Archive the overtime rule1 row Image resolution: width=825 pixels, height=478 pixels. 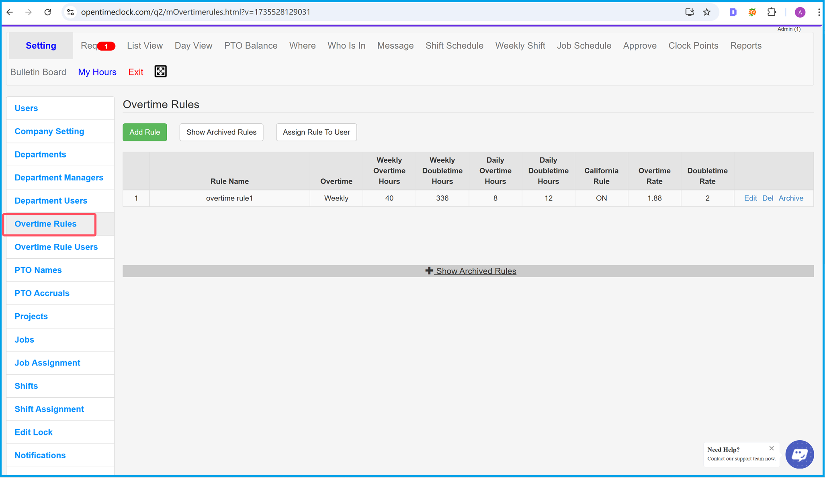pos(791,198)
